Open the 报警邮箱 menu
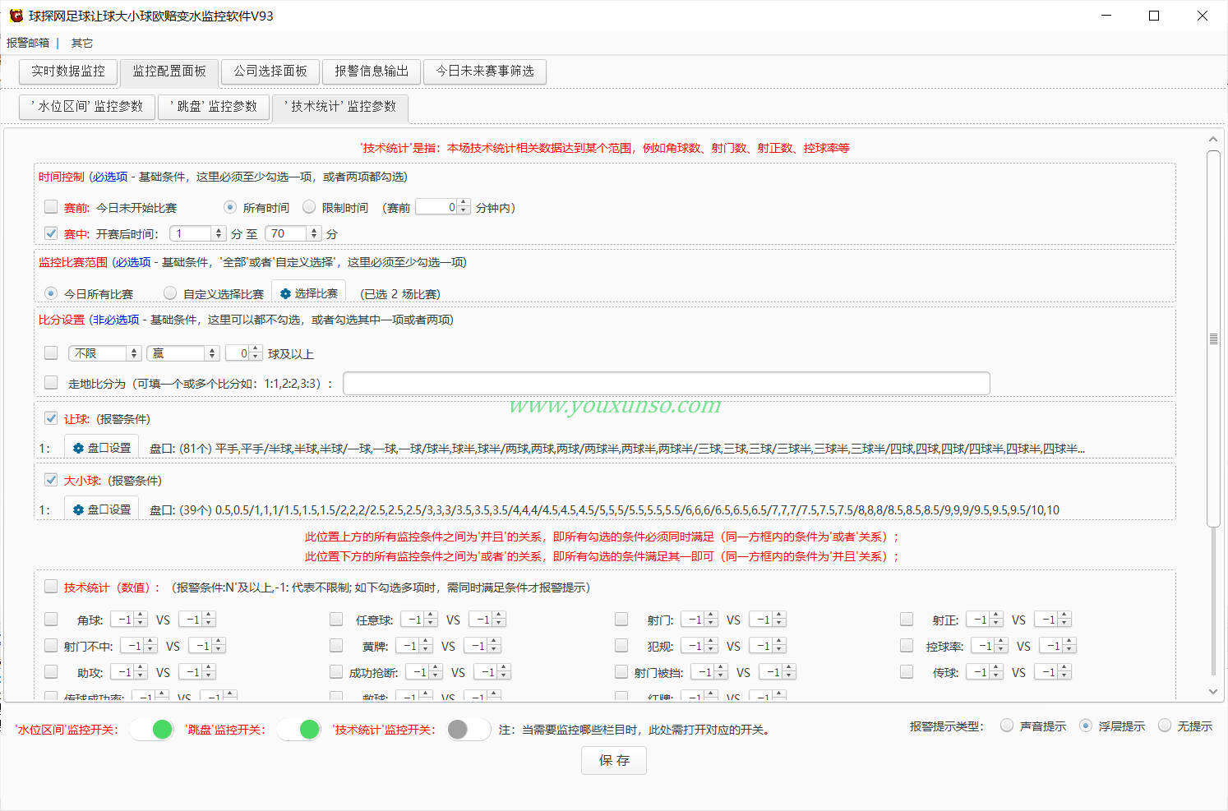The height and width of the screenshot is (811, 1228). tap(28, 43)
